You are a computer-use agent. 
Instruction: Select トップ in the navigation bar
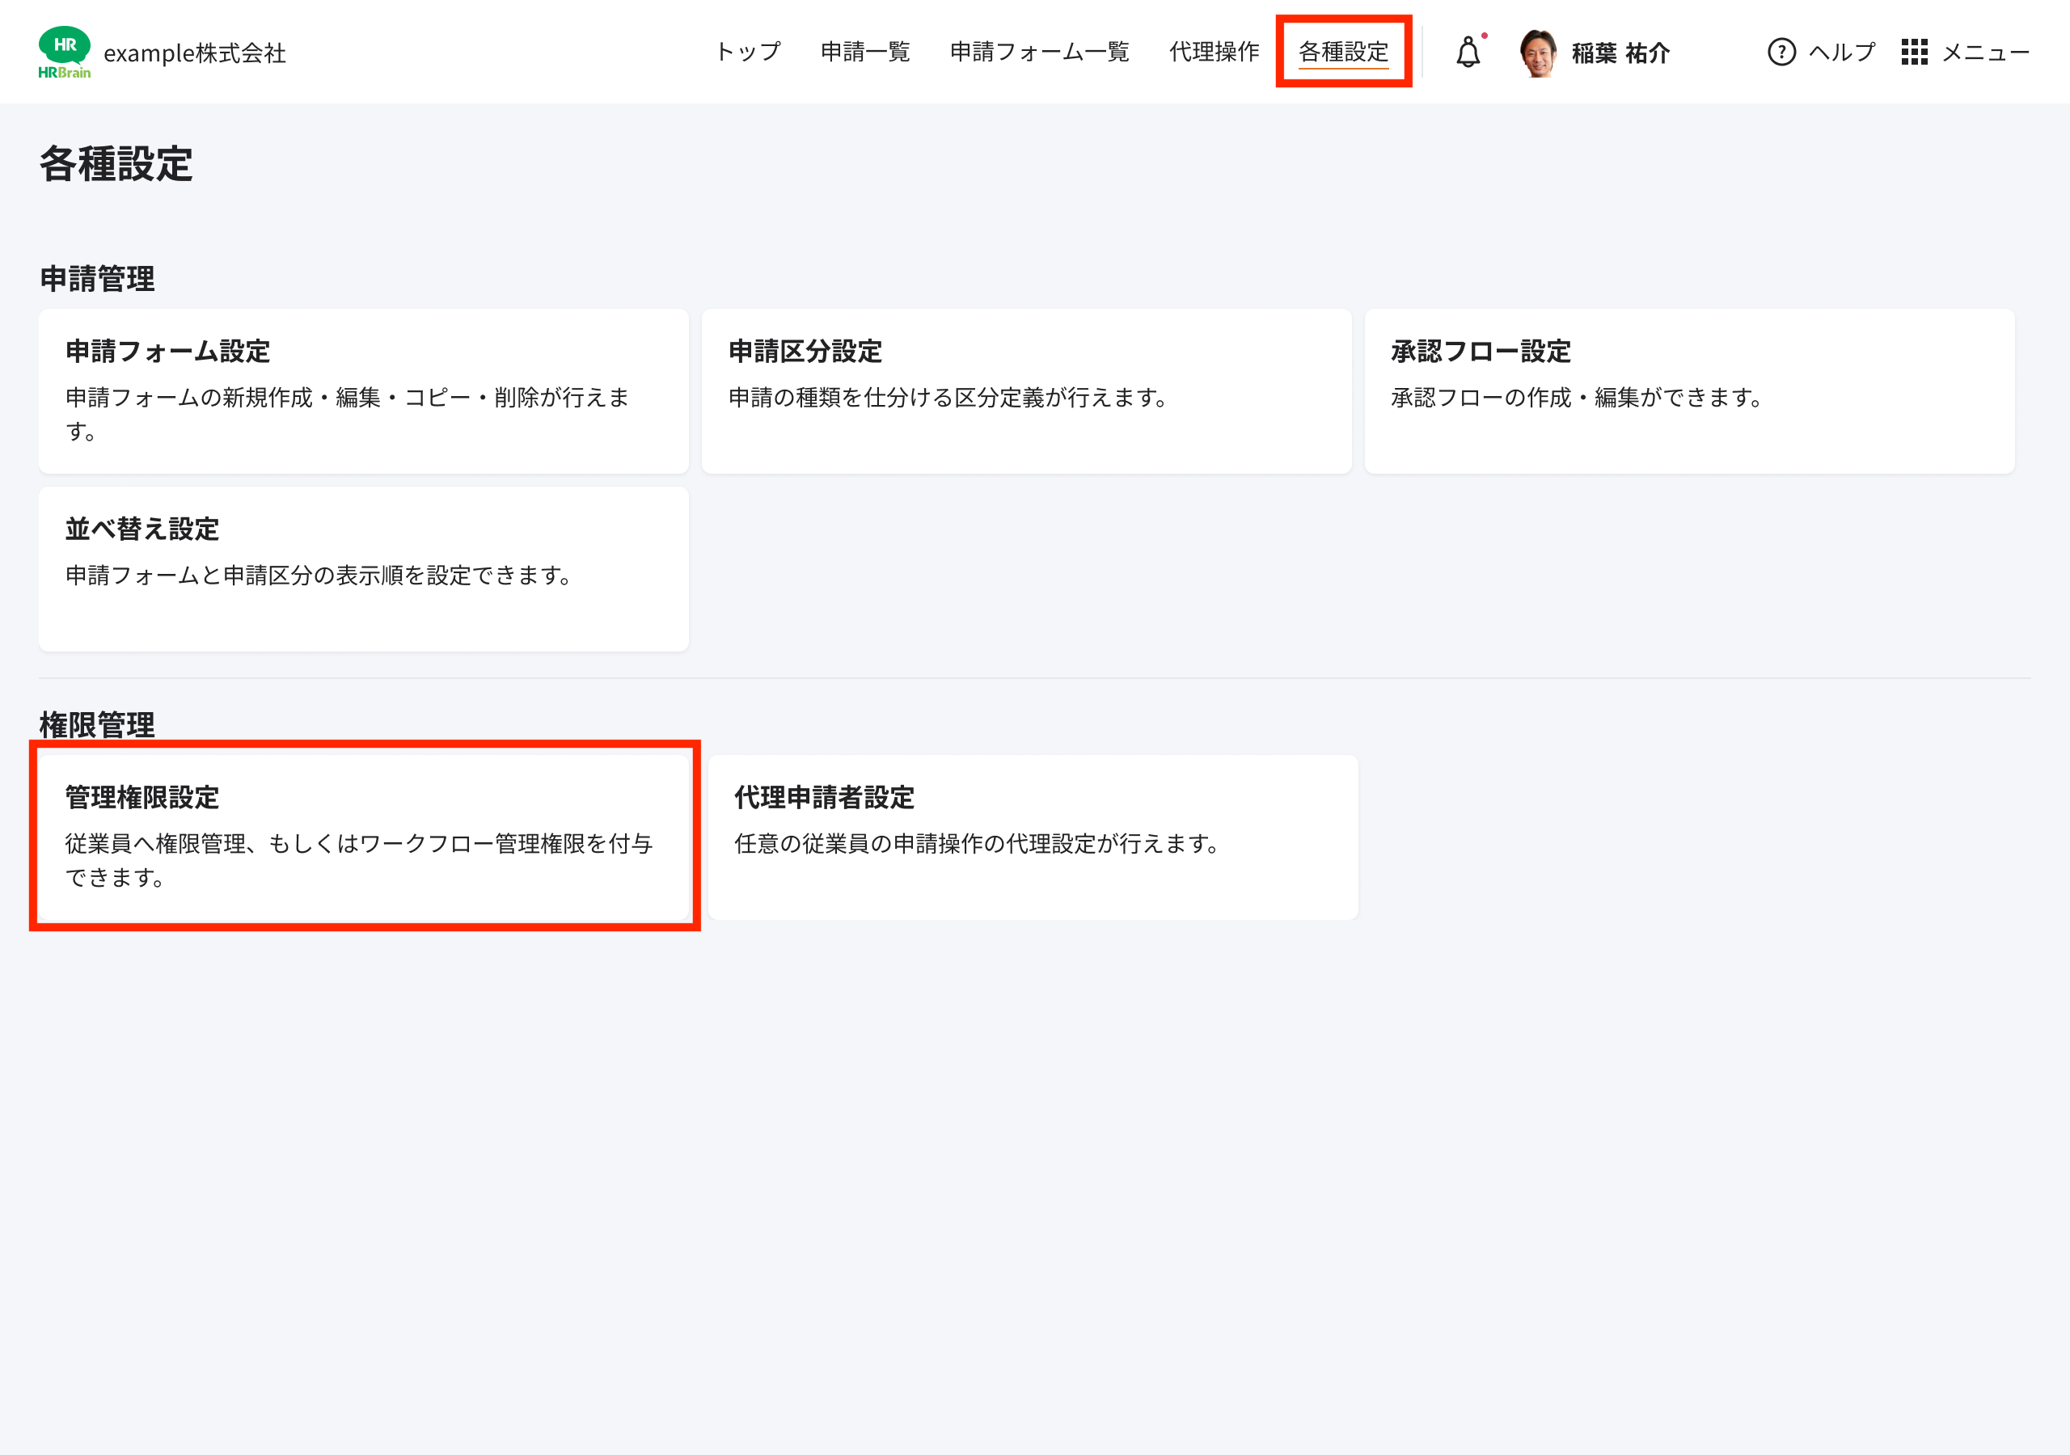click(x=746, y=53)
